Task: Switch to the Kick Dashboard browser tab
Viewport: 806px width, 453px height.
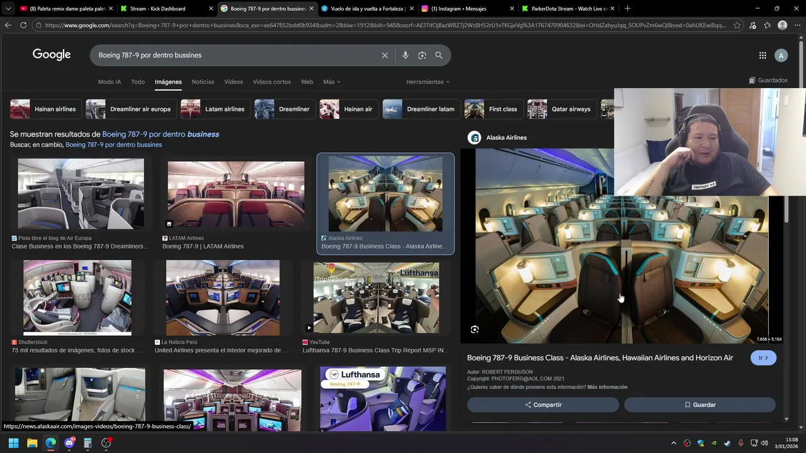Action: [165, 9]
